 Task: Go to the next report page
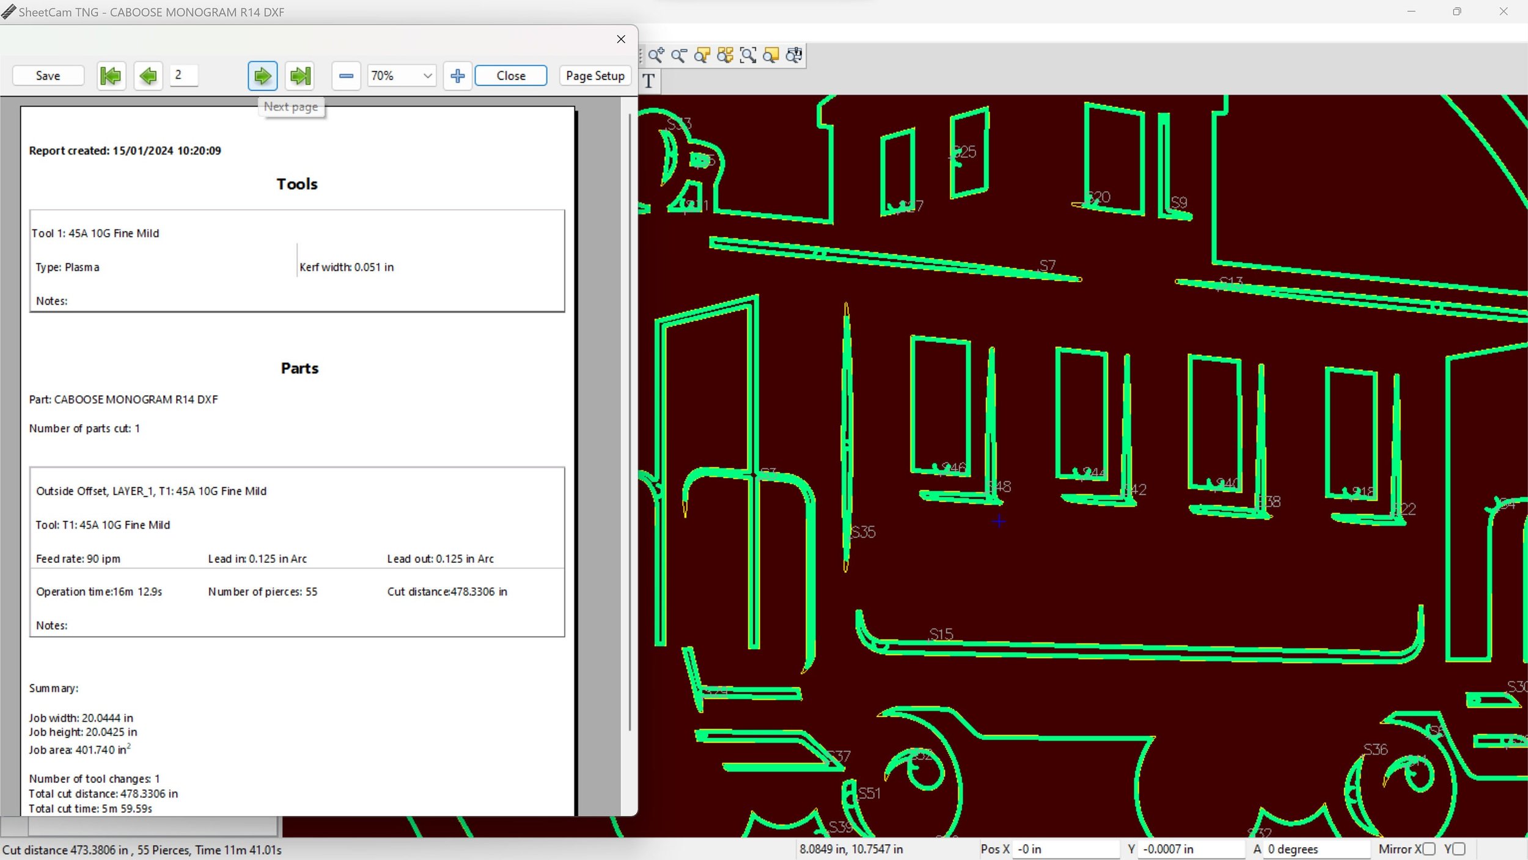(263, 76)
